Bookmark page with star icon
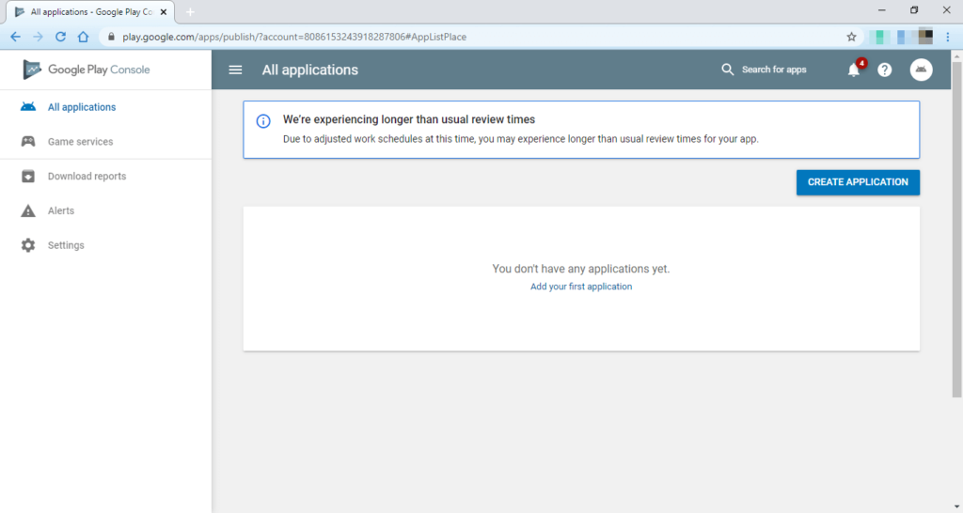963x513 pixels. tap(851, 37)
